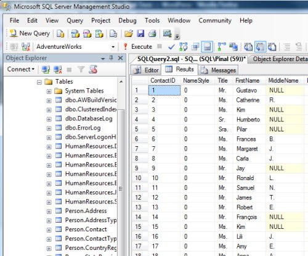This screenshot has height=256, width=308.
Task: Select the Person.Contact table
Action: tap(86, 229)
